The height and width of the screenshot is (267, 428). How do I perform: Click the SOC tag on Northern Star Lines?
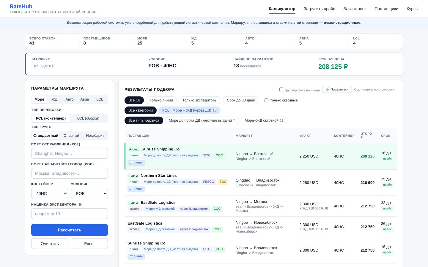[x=223, y=182]
